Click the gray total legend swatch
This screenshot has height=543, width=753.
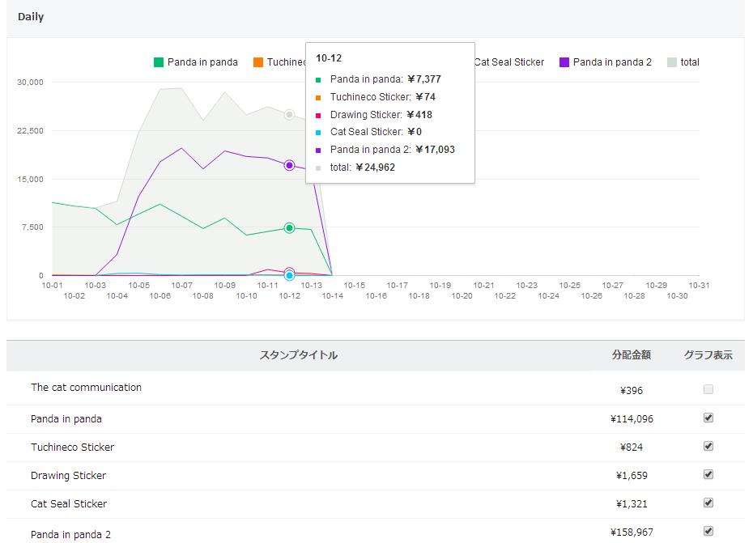click(x=672, y=62)
